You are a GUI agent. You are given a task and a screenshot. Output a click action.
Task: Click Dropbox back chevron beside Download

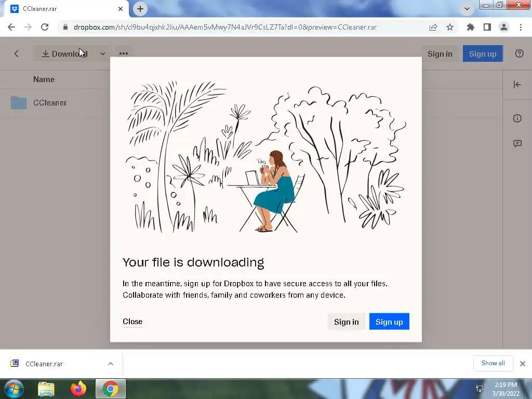(x=16, y=54)
